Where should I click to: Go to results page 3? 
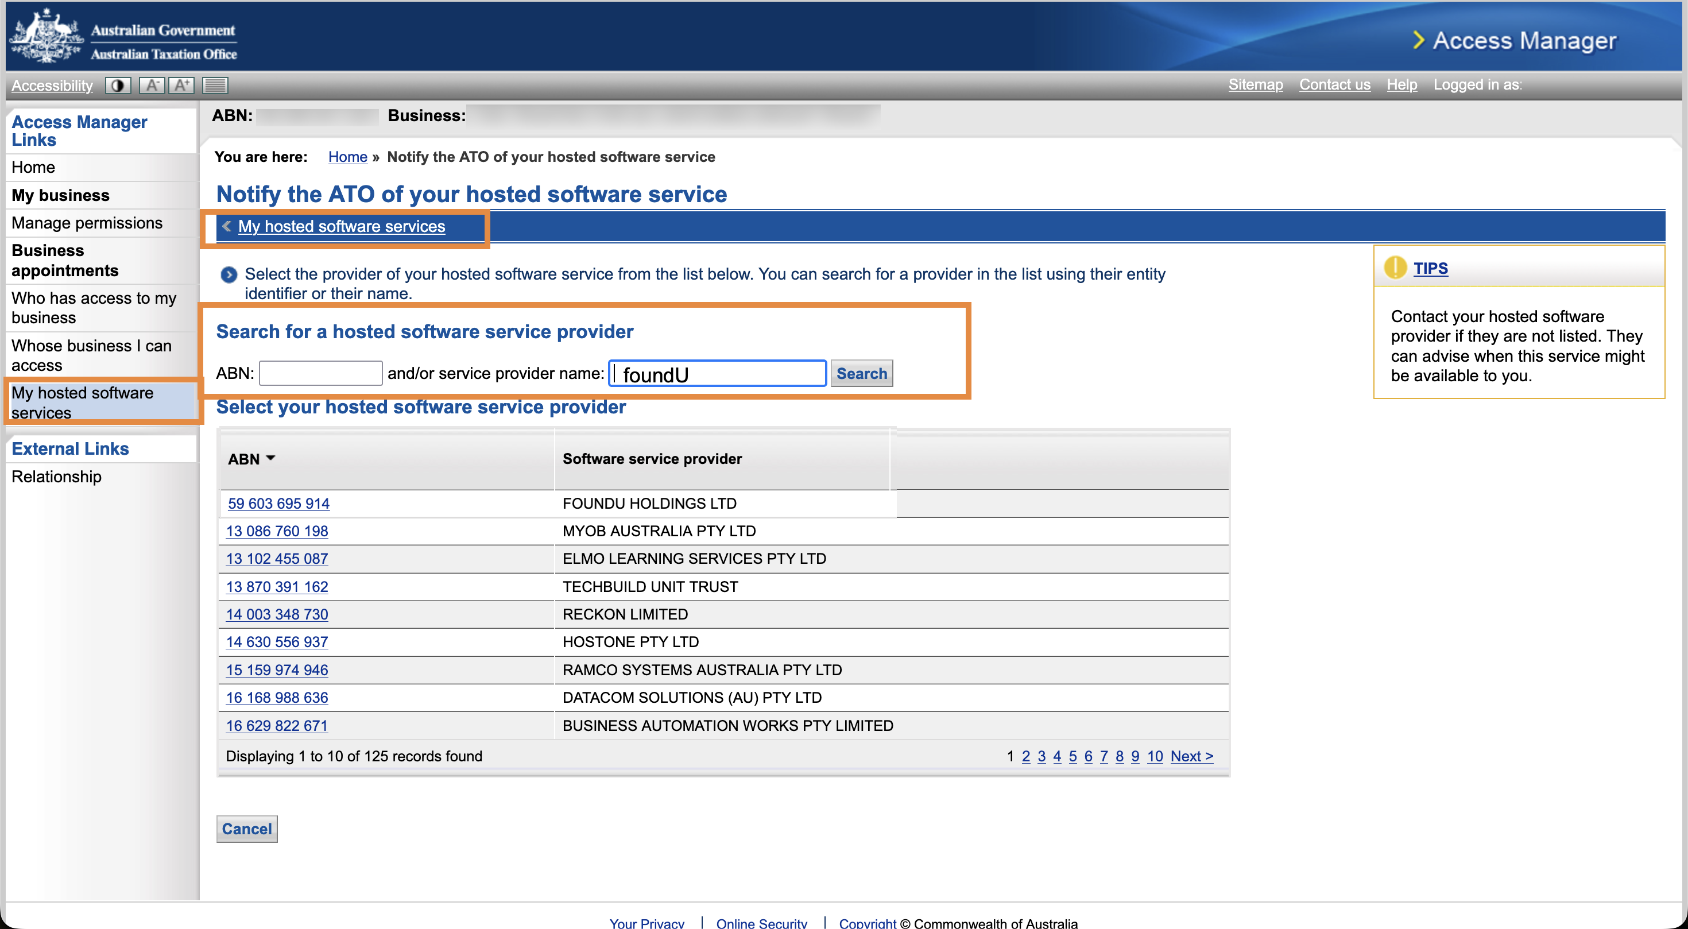[1042, 756]
